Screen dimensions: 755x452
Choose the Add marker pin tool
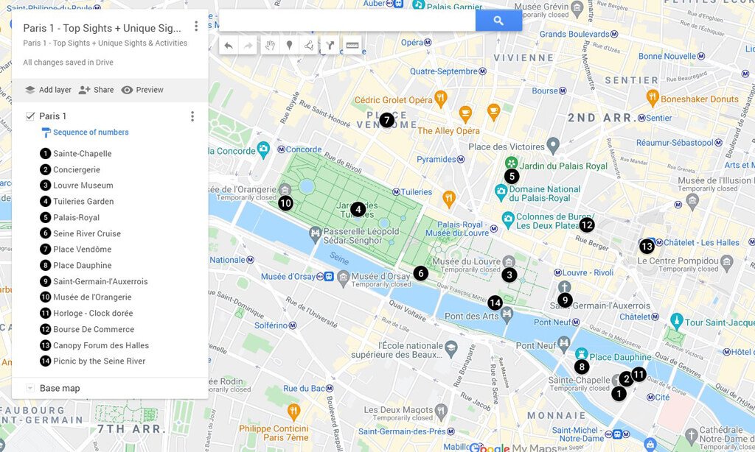[289, 46]
